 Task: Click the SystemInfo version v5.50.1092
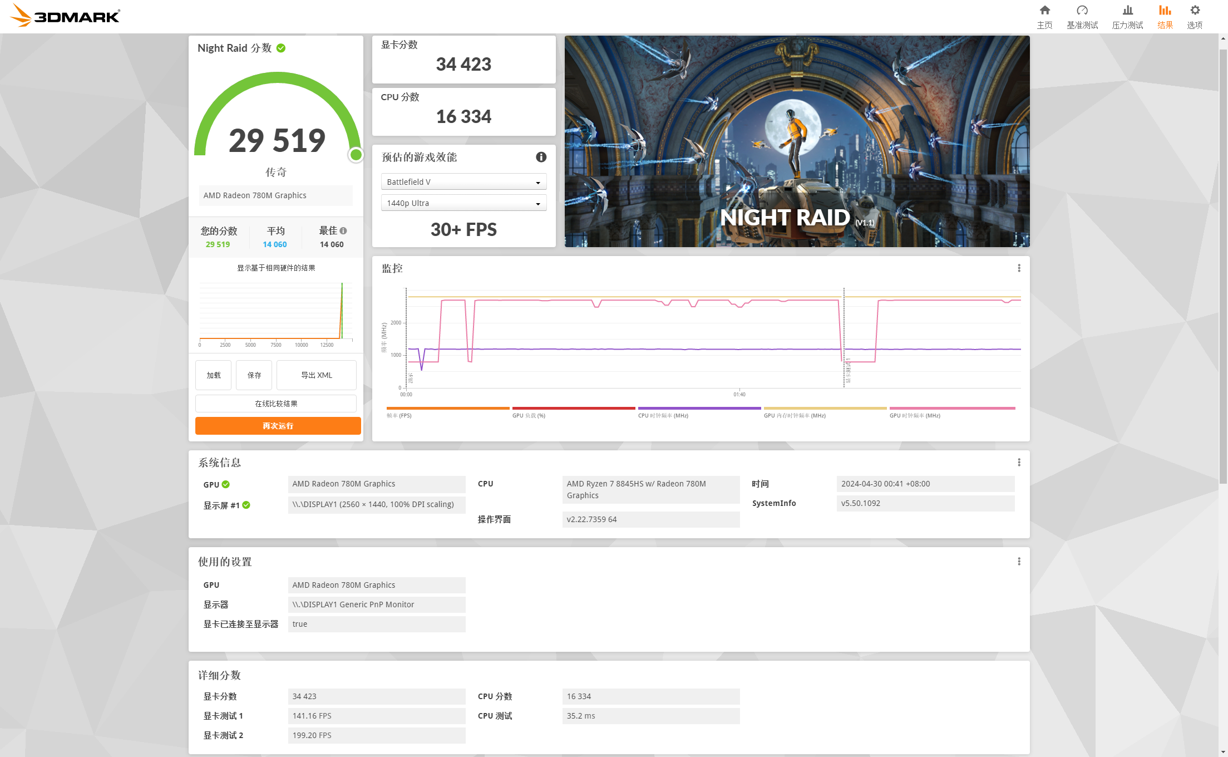[925, 503]
